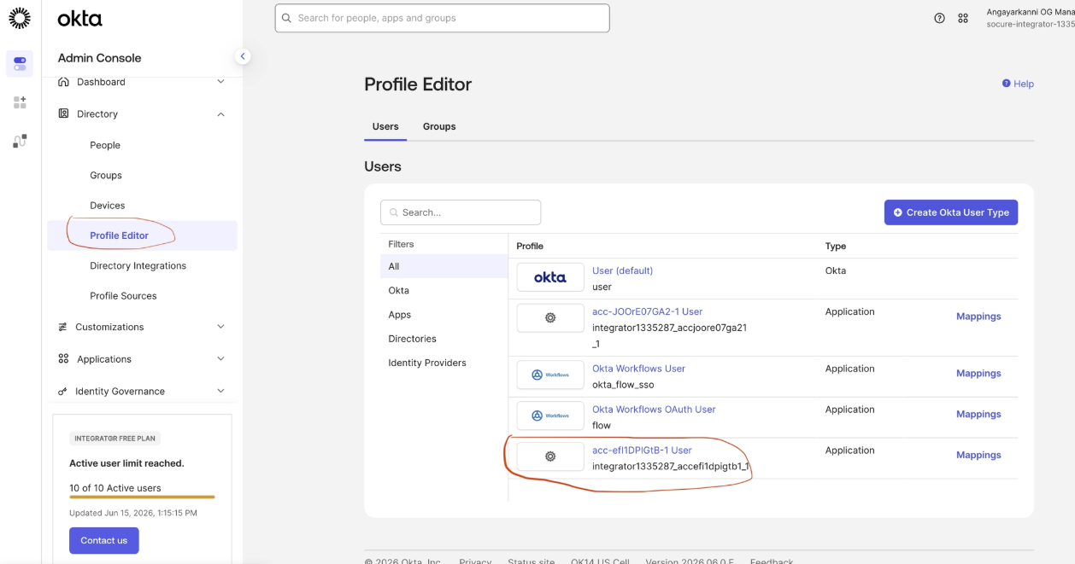Click the Customizations sliders icon
This screenshot has width=1075, height=564.
pos(62,327)
